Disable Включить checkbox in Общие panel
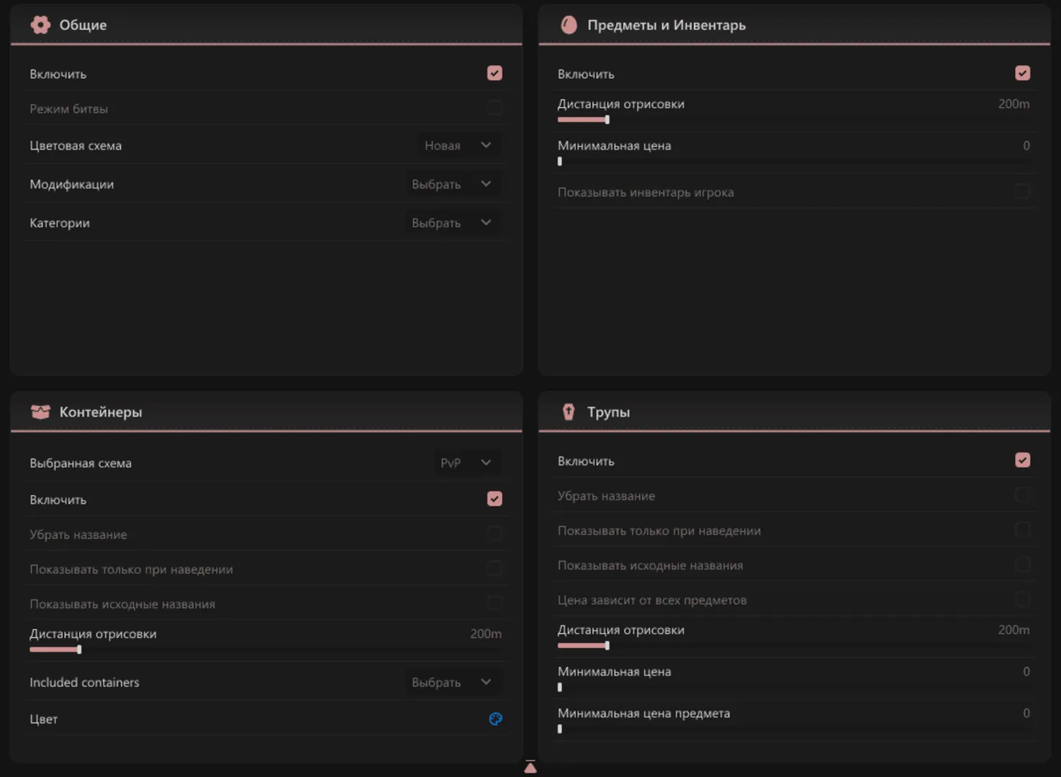The width and height of the screenshot is (1061, 777). click(495, 73)
